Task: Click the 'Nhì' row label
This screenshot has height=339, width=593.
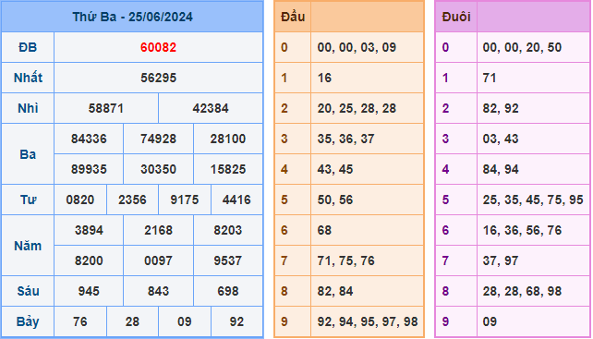Action: pyautogui.click(x=28, y=109)
